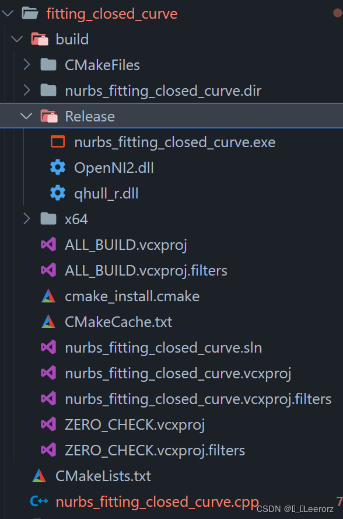Expand the x64 folder

pos(26,218)
